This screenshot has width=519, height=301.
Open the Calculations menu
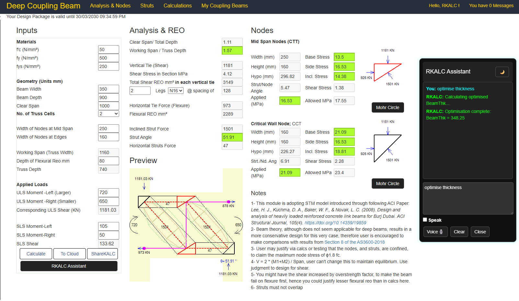coord(177,6)
